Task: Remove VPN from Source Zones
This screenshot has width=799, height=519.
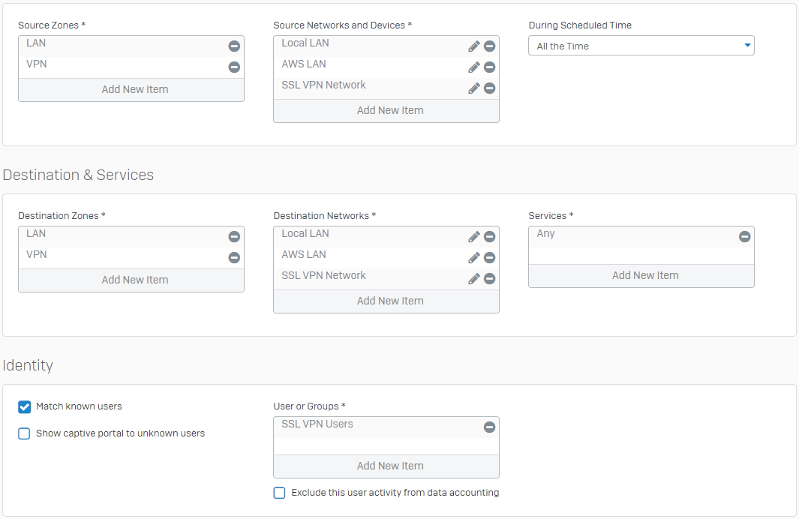Action: [234, 67]
